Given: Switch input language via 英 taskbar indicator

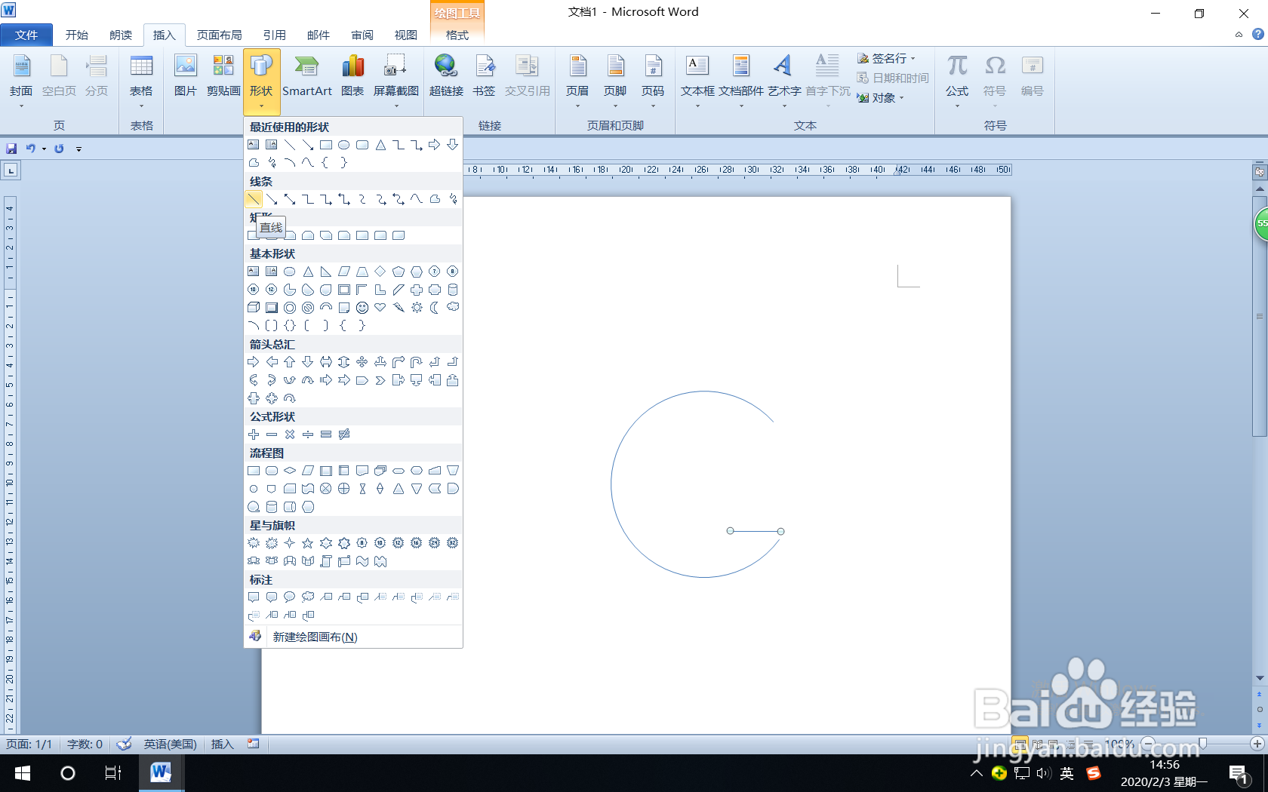Looking at the screenshot, I should (1066, 773).
